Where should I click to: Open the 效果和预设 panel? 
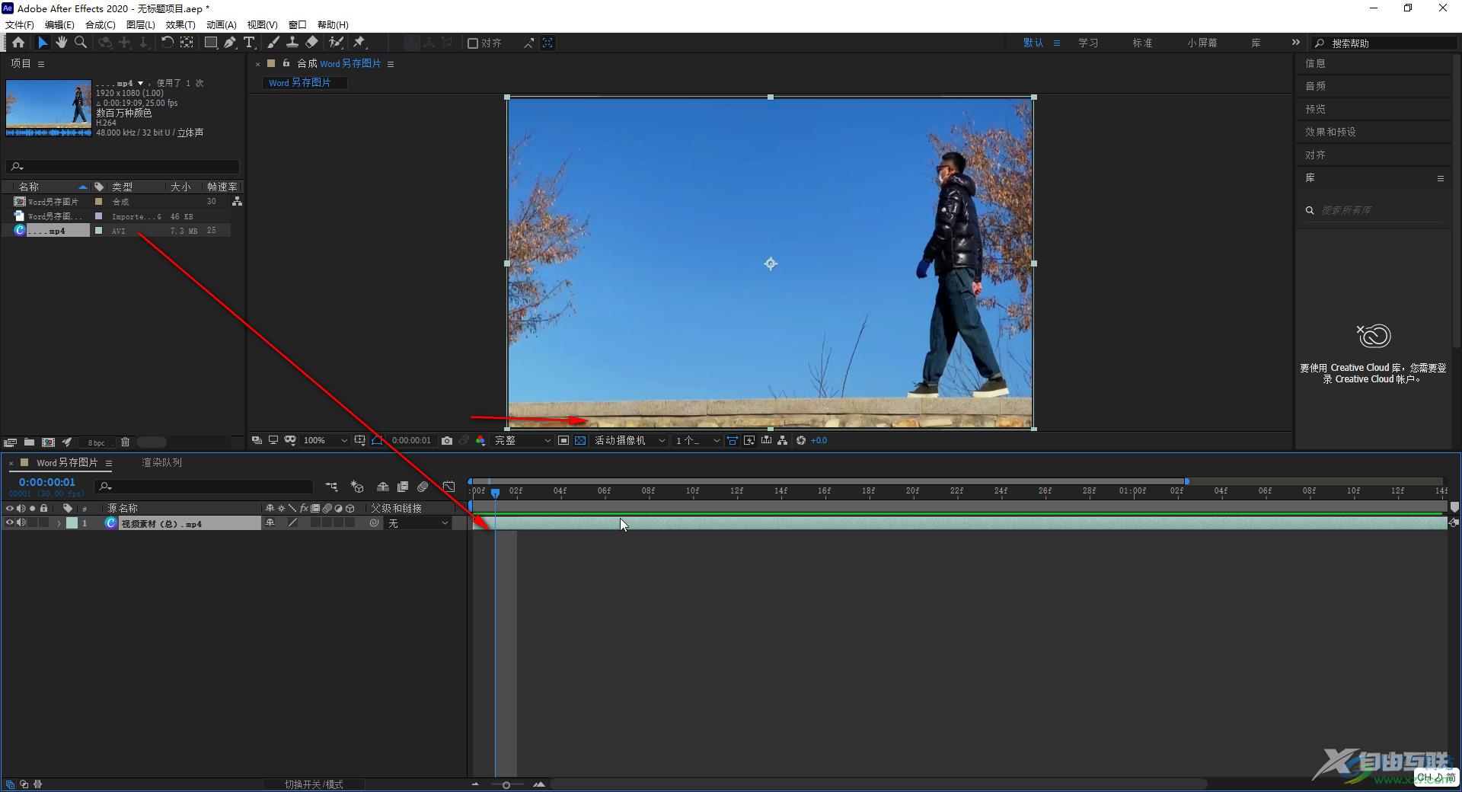[x=1330, y=132]
